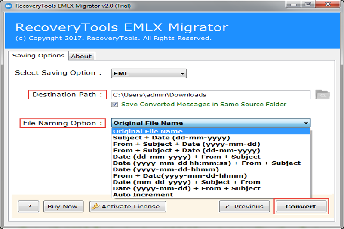Close the EMLX Migrator window
The image size is (344, 229).
click(x=328, y=4)
